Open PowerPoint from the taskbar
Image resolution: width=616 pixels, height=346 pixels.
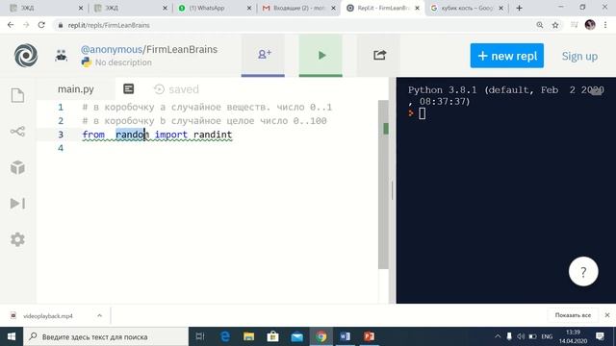pyautogui.click(x=369, y=336)
